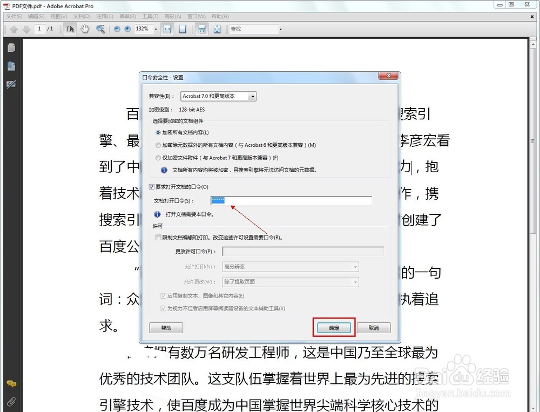540x412 pixels.
Task: Open the Comments panel in sidebar
Action: tap(11, 384)
